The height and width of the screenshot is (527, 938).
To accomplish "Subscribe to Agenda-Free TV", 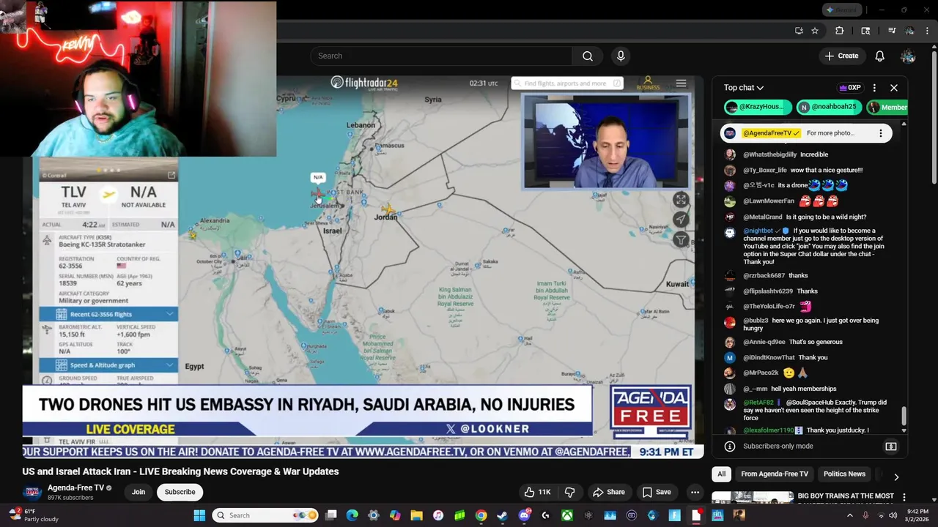I will point(180,492).
